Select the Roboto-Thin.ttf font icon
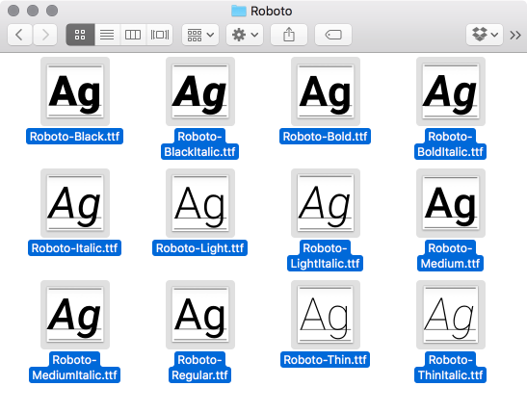This screenshot has height=412, width=527. [x=326, y=315]
